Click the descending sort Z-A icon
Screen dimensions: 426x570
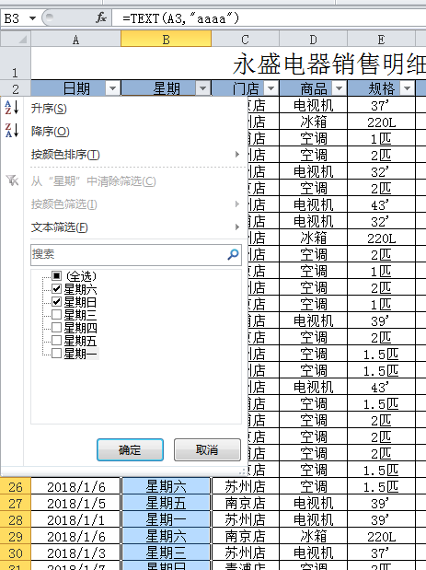pyautogui.click(x=12, y=131)
